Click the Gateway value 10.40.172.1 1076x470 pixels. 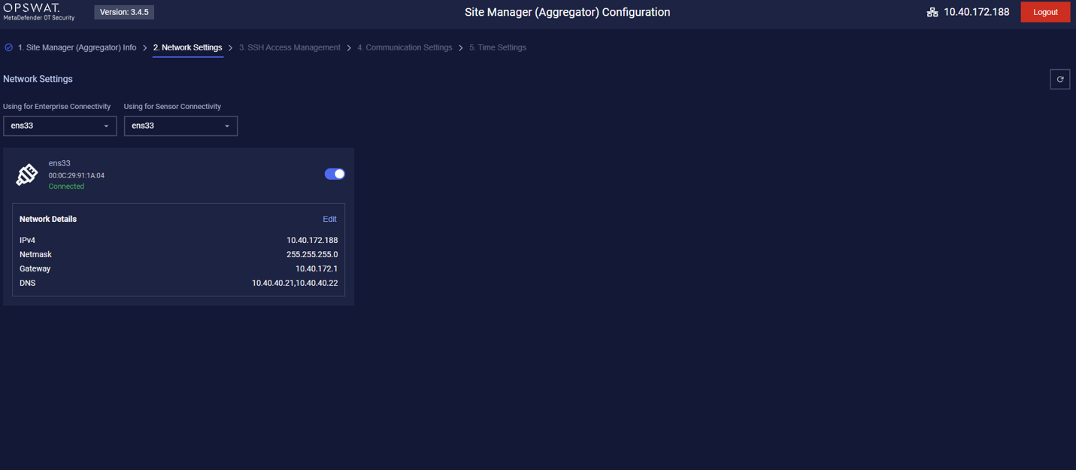tap(317, 268)
